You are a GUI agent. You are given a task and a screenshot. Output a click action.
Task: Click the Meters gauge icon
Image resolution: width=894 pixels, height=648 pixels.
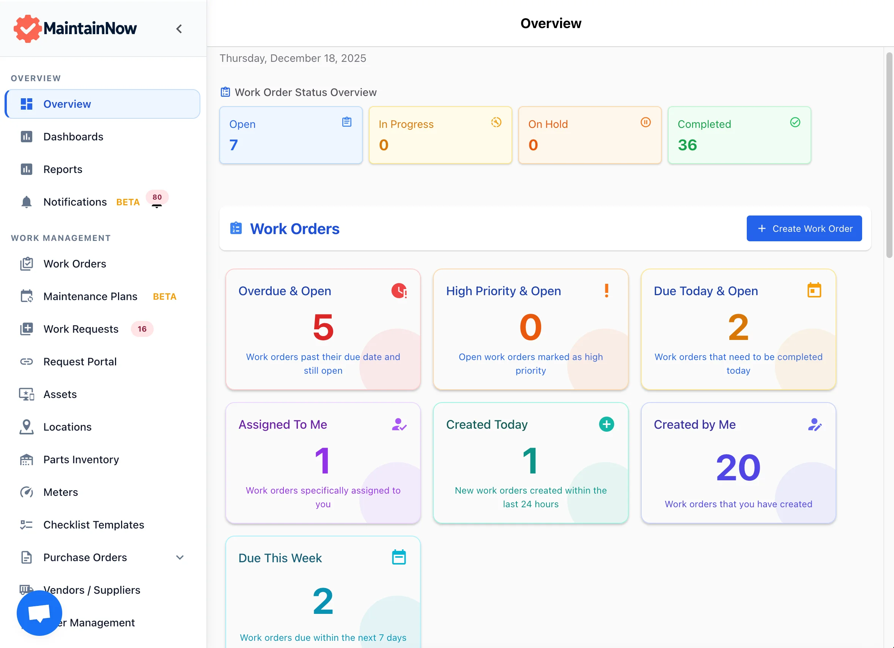(x=27, y=492)
